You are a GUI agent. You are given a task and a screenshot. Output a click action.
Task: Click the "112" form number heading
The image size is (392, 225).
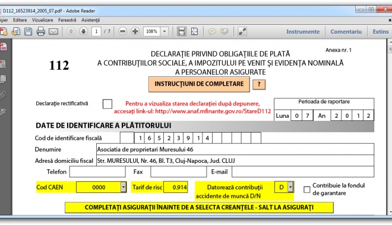coord(59,66)
